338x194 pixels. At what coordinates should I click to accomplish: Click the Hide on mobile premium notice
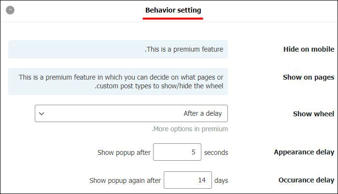click(x=118, y=49)
